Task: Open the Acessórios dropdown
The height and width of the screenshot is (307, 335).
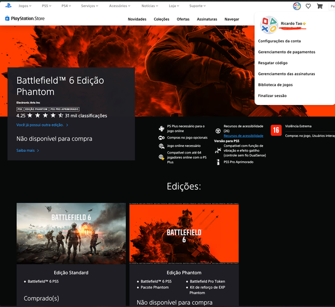Action: 119,6
